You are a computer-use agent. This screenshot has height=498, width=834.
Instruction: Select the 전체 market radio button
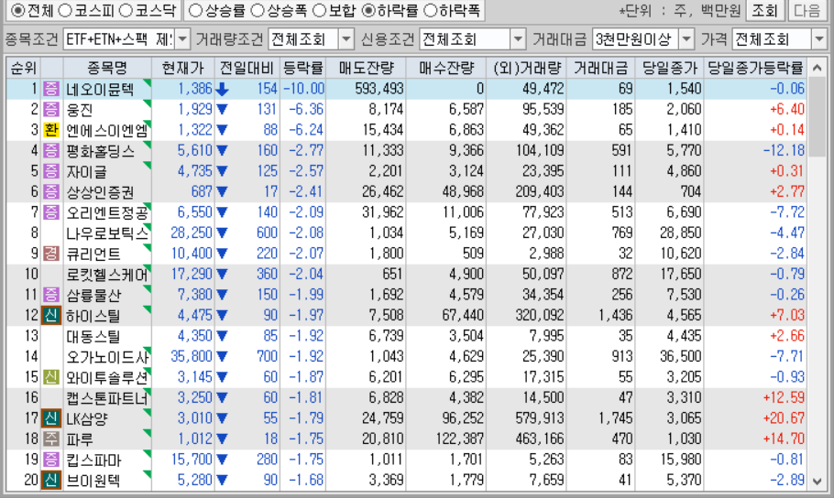point(17,10)
